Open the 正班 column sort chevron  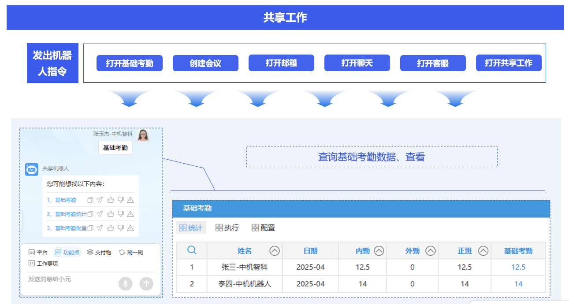(x=483, y=251)
